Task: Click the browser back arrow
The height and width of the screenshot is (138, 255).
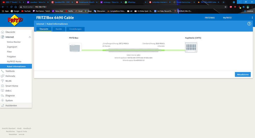Action: (x=3, y=7)
